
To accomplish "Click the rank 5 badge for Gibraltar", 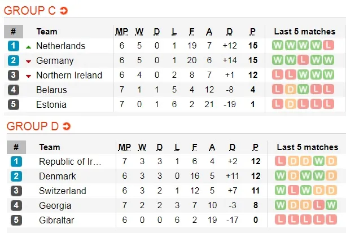I will 15,221.
